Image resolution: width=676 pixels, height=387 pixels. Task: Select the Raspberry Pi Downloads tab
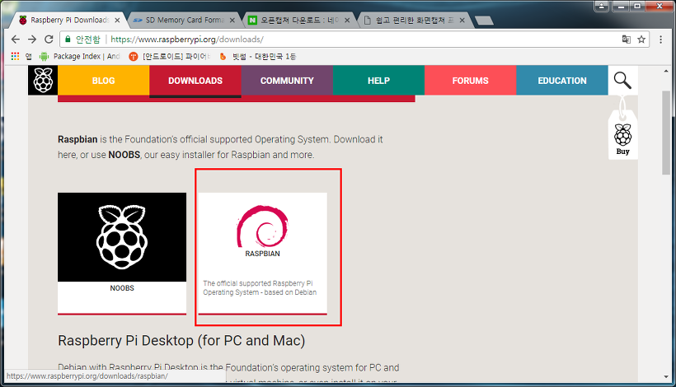[x=69, y=21]
